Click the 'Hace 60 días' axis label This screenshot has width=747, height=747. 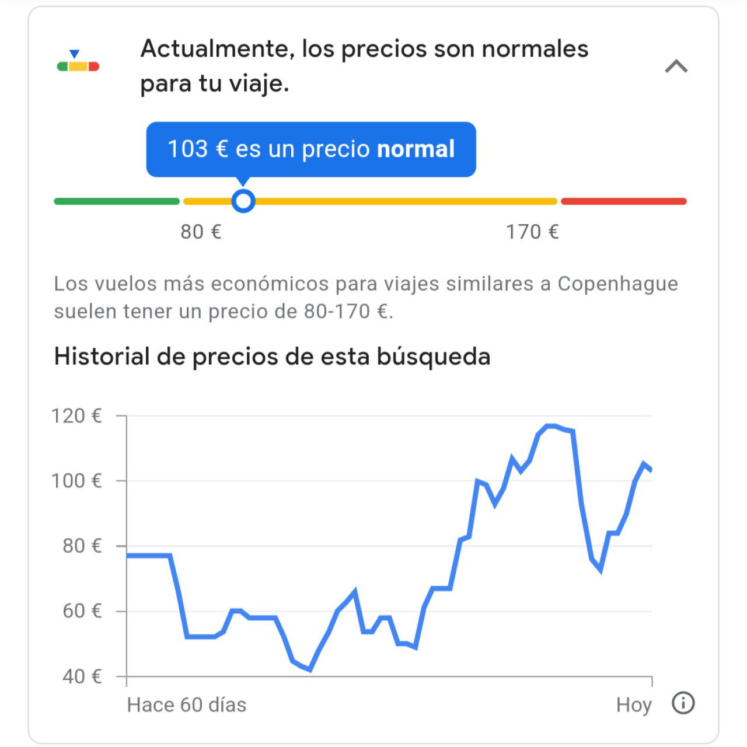click(187, 704)
